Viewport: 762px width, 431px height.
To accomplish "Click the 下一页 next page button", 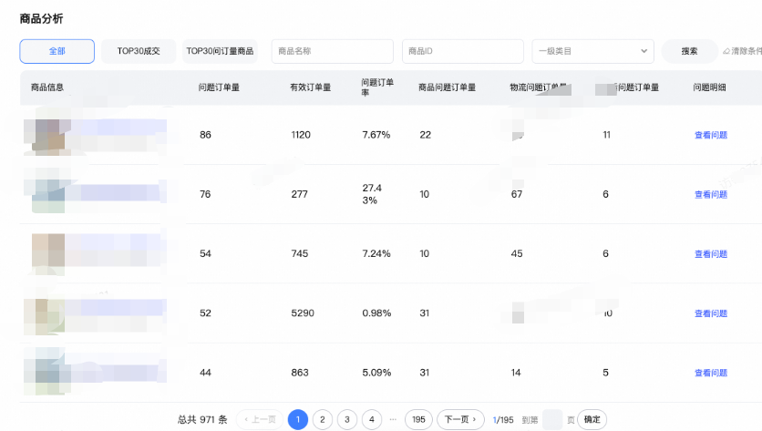I will click(x=460, y=419).
